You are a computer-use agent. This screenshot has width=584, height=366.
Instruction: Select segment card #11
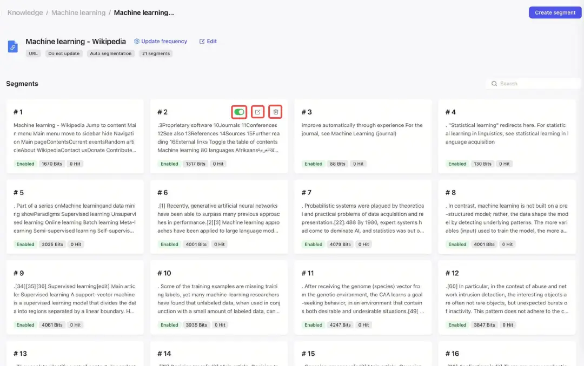coord(363,297)
